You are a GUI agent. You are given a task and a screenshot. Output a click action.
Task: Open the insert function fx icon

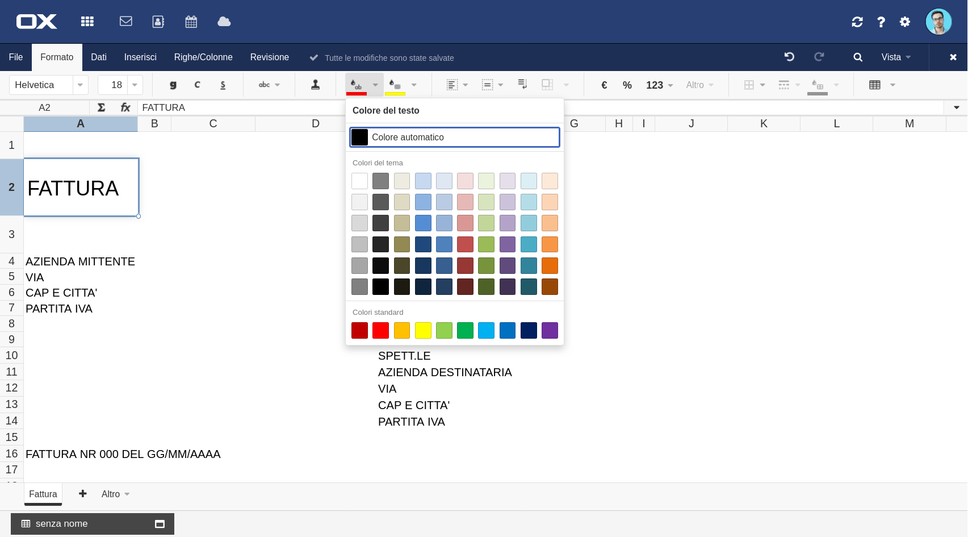125,107
